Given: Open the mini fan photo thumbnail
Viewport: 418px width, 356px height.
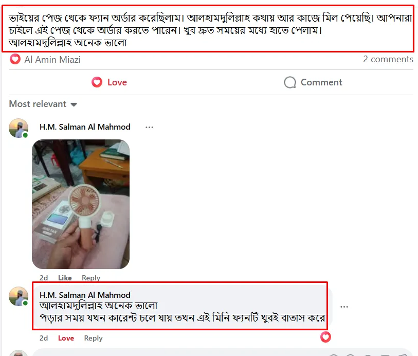Looking at the screenshot, I should click(x=81, y=204).
